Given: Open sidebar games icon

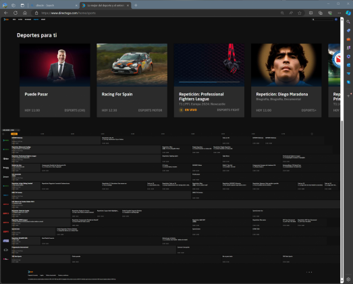Looking at the screenshot, I should [348, 47].
